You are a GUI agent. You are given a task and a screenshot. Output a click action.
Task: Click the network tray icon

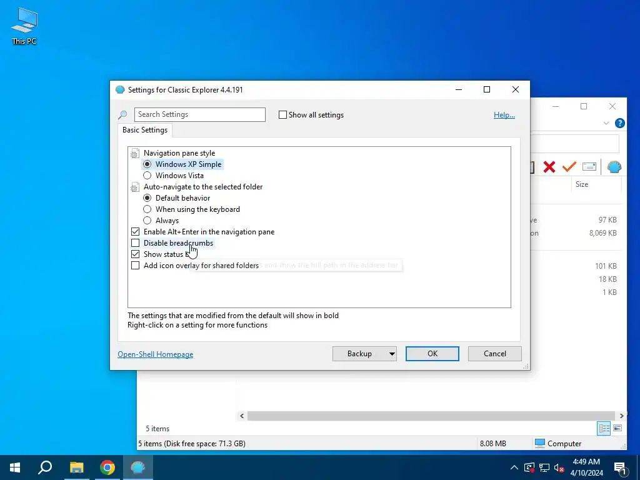544,467
